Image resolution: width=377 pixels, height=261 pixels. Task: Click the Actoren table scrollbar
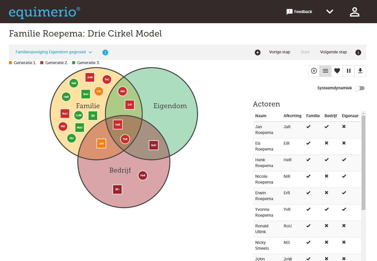[363, 162]
